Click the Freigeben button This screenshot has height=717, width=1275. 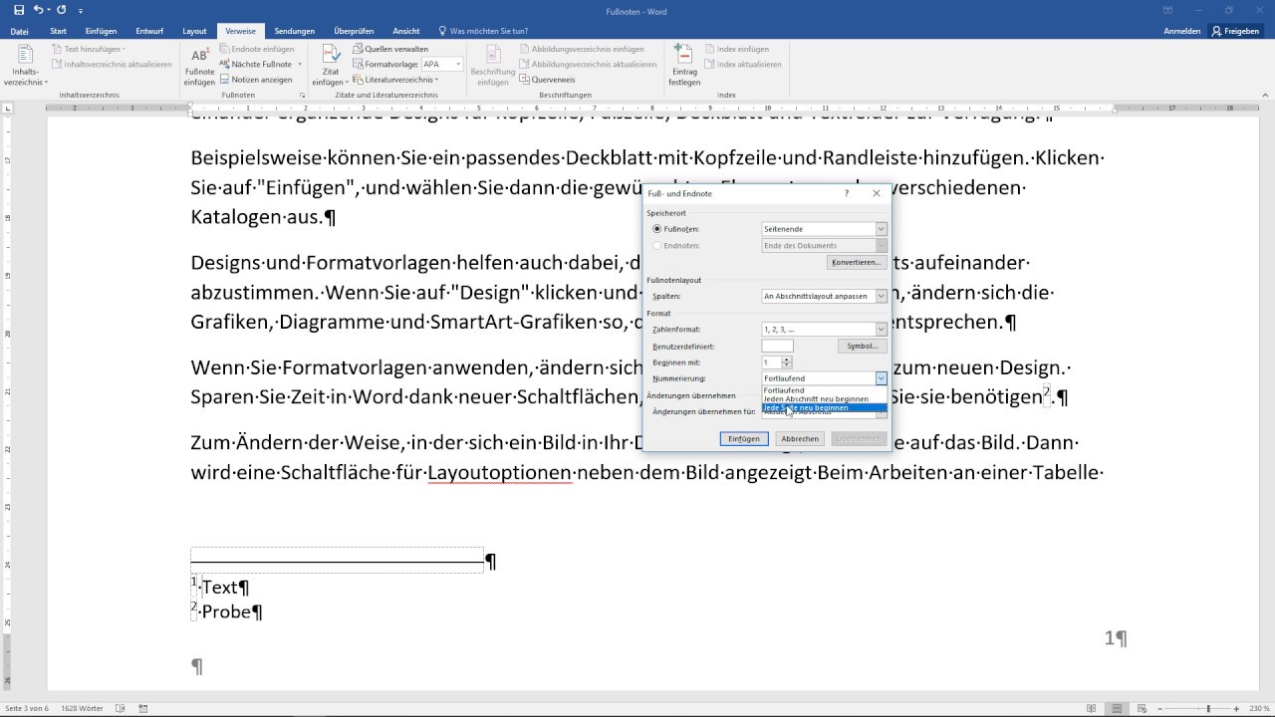(x=1235, y=31)
